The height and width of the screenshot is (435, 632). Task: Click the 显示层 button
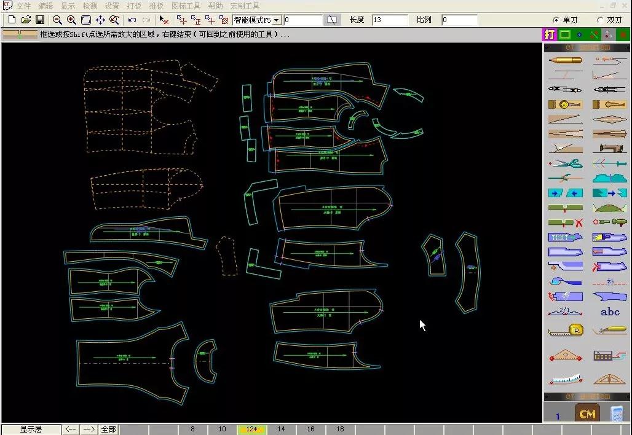point(31,429)
